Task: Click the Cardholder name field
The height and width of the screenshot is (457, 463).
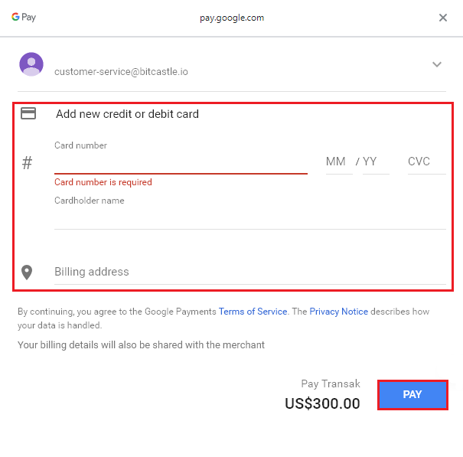Action: coord(250,217)
